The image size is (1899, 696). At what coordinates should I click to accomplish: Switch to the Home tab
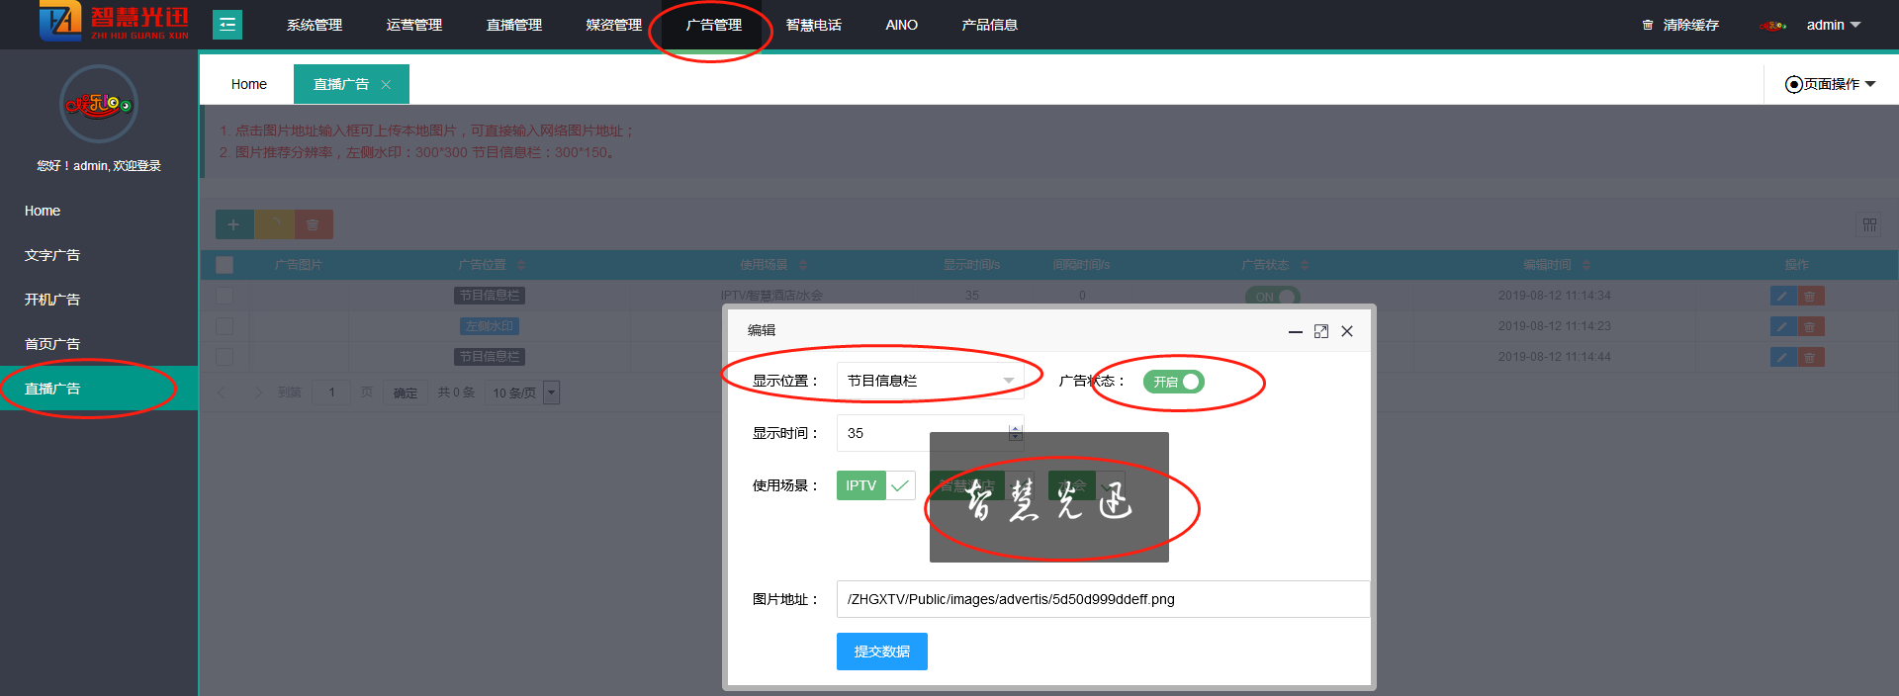[248, 84]
